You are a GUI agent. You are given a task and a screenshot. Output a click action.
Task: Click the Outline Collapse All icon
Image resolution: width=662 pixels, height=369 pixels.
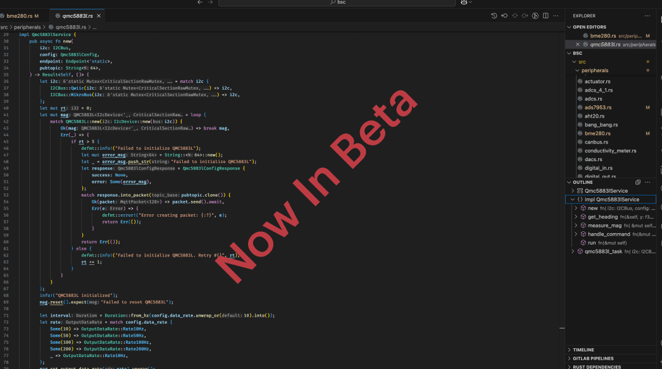click(637, 182)
